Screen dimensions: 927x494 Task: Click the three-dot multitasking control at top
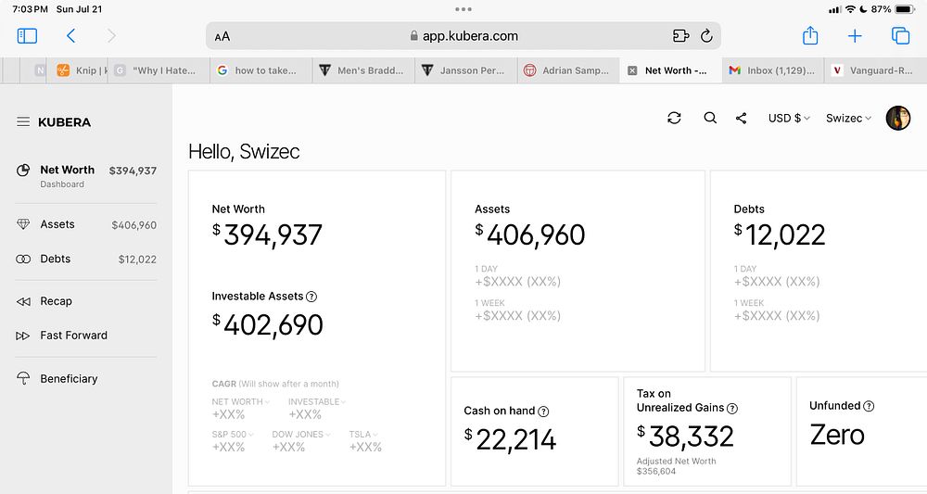pos(463,9)
